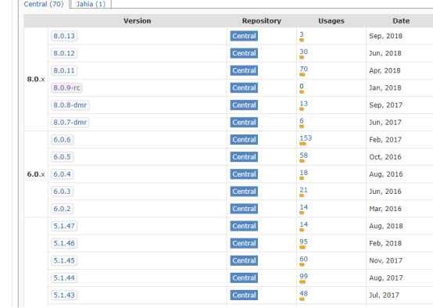Click Central badge in 6.0.3 row
The image size is (433, 308).
point(244,192)
